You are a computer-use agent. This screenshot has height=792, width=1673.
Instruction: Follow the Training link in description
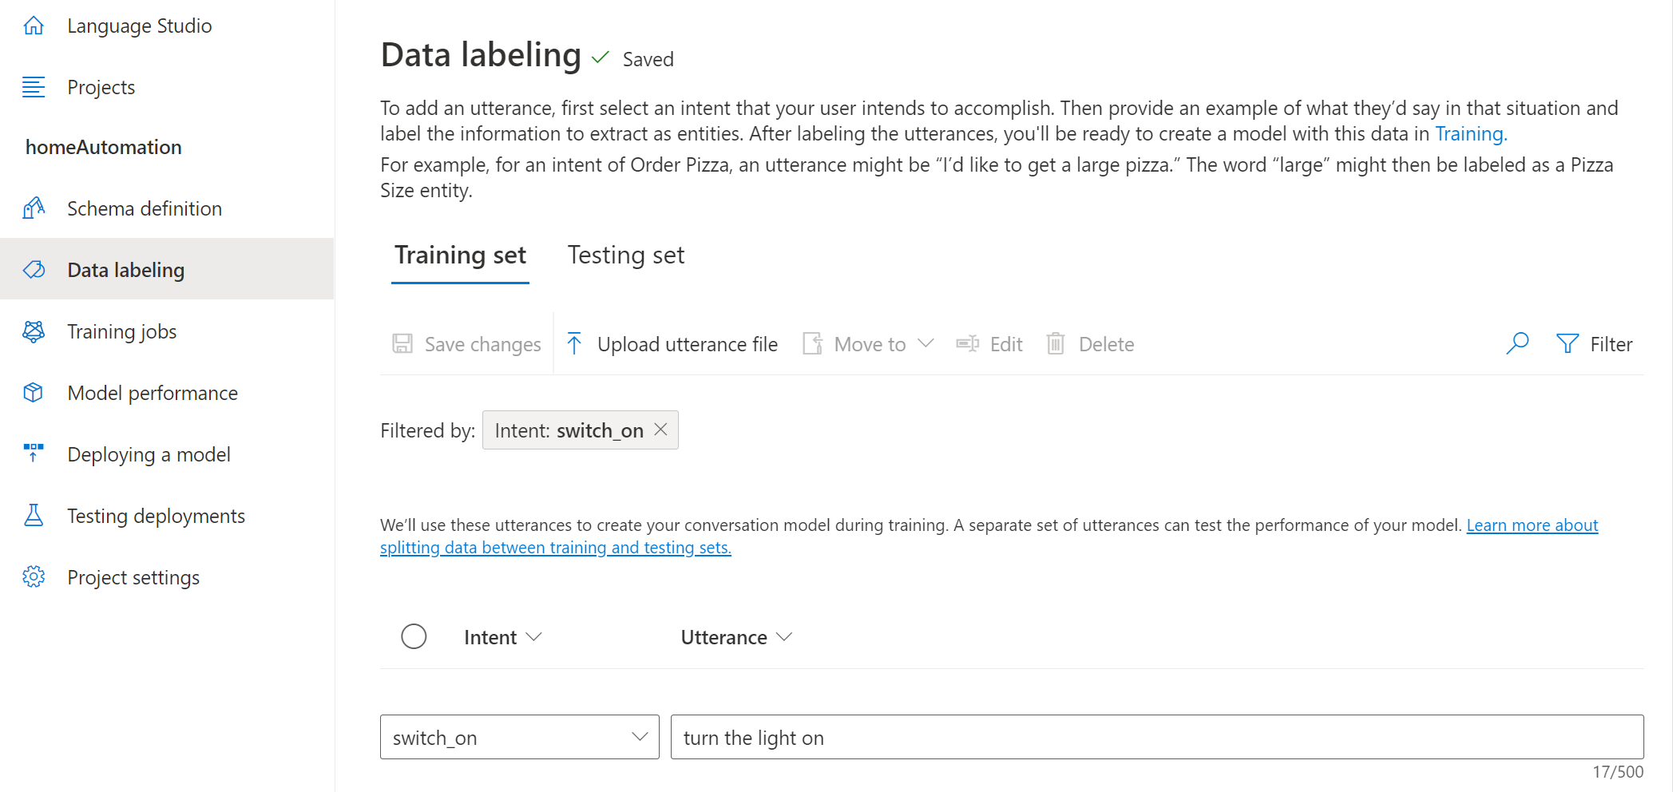[1470, 134]
